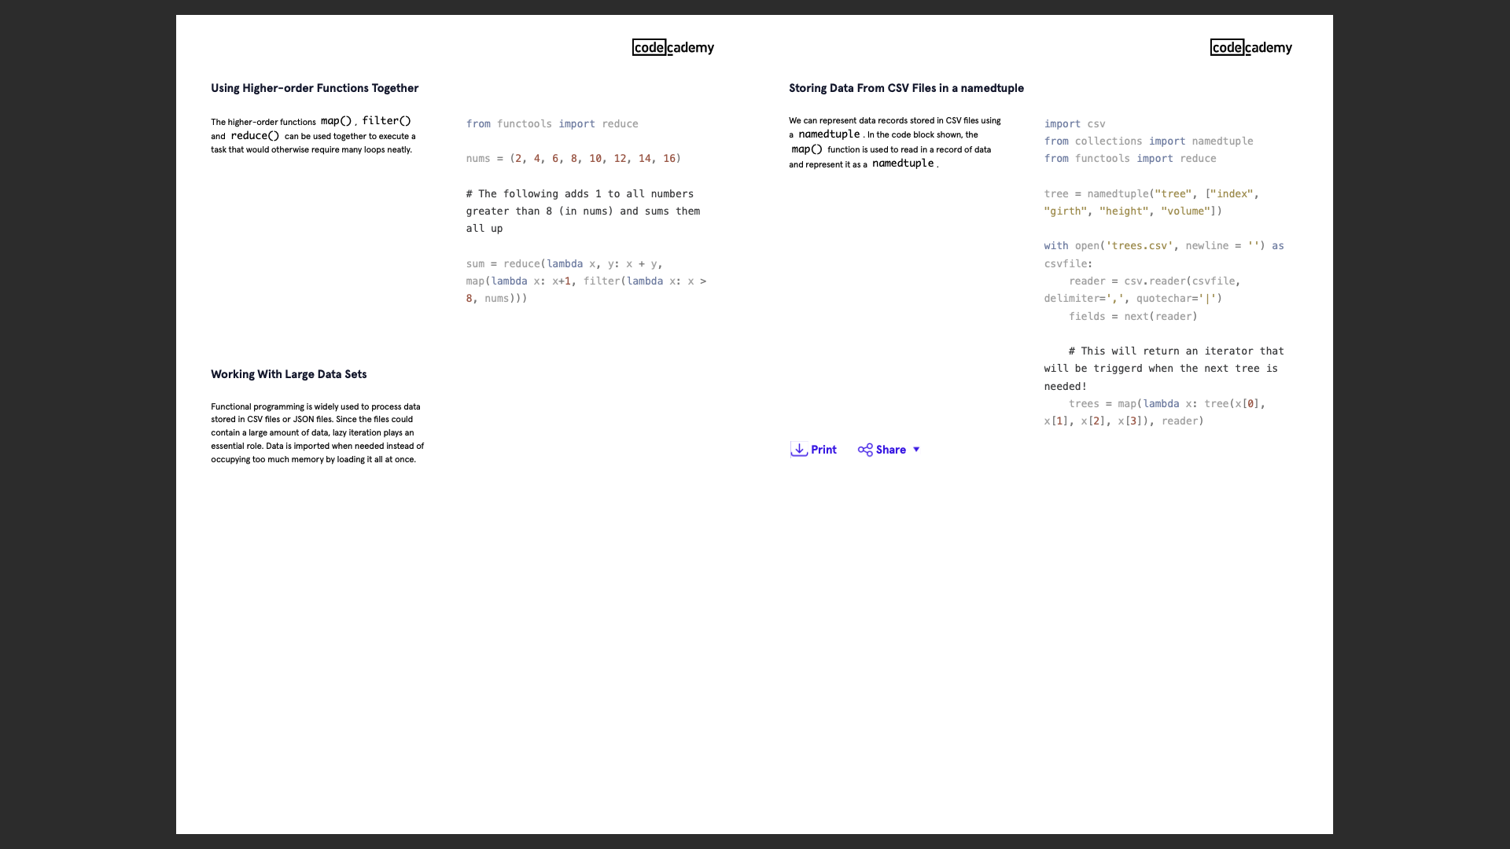
Task: Click the left page Codecademy logo
Action: click(672, 47)
